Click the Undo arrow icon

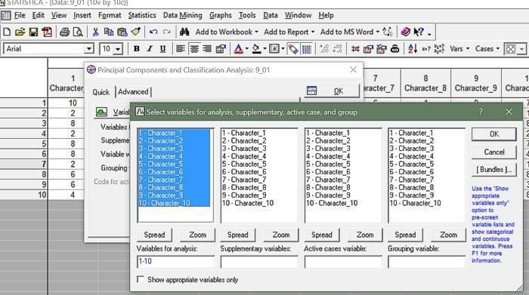[x=153, y=32]
